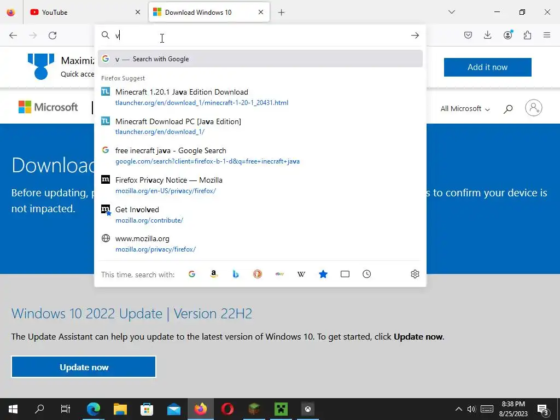Image resolution: width=560 pixels, height=420 pixels.
Task: Expand the All Microsoft dropdown
Action: (465, 109)
